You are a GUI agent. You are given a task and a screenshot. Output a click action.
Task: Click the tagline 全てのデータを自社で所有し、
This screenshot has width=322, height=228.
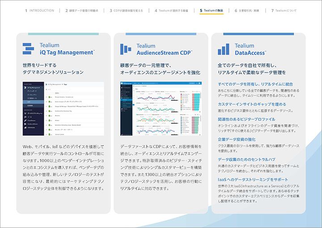[x=247, y=65]
